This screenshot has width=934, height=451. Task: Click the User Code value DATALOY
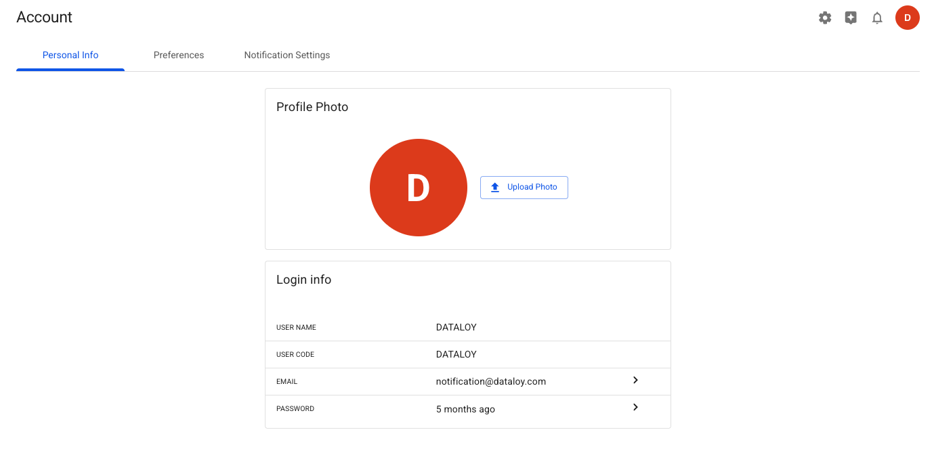[x=457, y=355]
